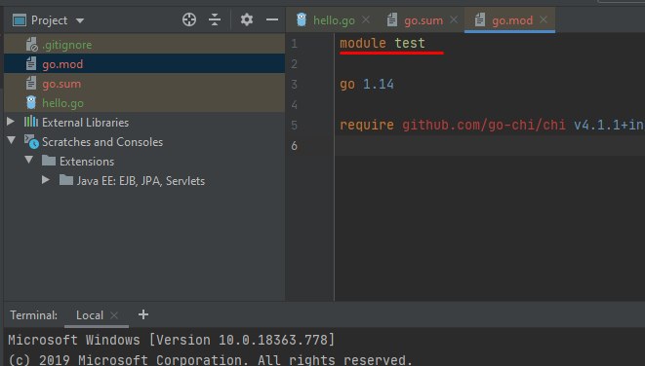This screenshot has height=366, width=645.
Task: Expand External Libraries node
Action: click(11, 122)
